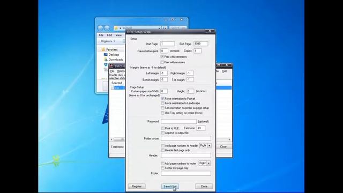Screen dimensions: 343x193
Task: Close DOC Setup dialog with title bar X
Action: pos(210,31)
